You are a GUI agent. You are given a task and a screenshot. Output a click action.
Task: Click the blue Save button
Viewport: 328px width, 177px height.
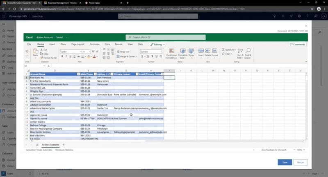click(285, 162)
